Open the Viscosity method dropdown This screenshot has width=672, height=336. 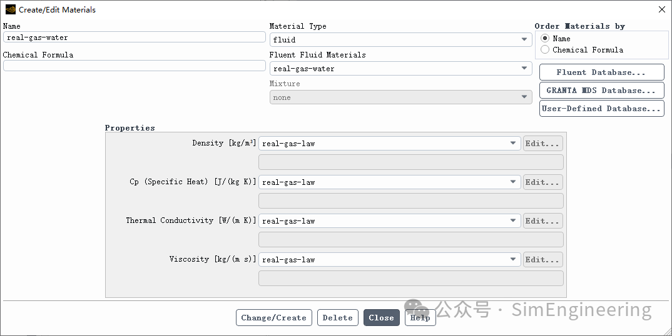[390, 259]
